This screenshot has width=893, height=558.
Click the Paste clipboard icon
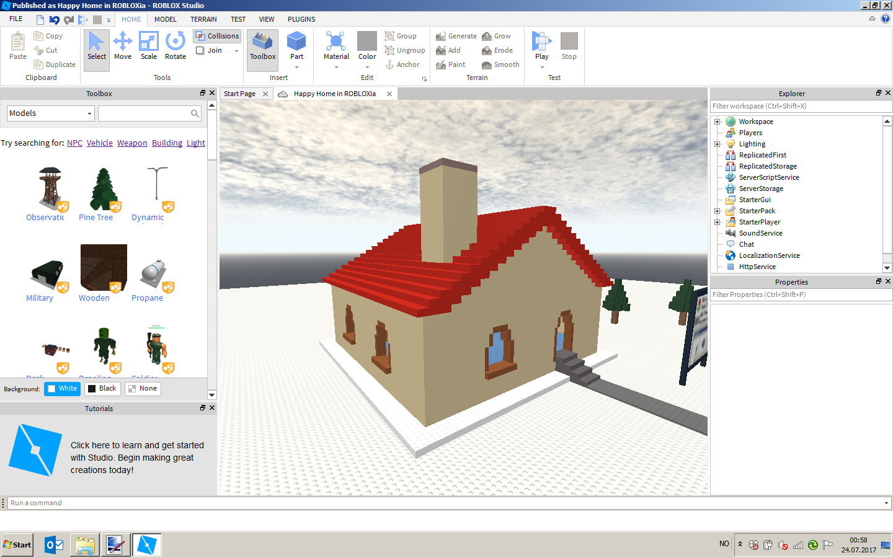click(18, 46)
